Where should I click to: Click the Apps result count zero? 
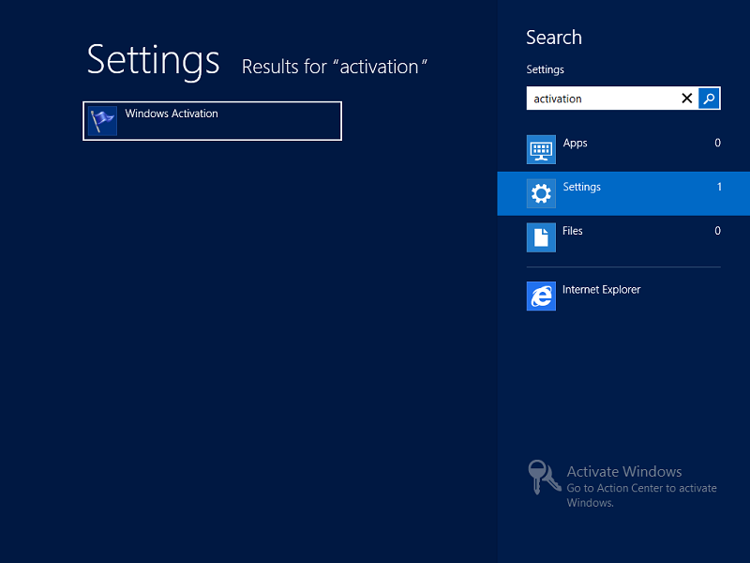717,143
